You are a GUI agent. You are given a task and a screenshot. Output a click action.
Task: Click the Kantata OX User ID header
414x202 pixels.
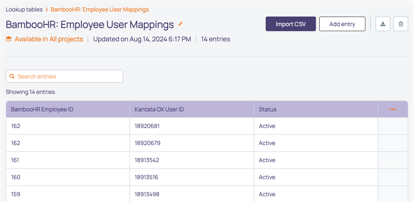[x=192, y=109]
